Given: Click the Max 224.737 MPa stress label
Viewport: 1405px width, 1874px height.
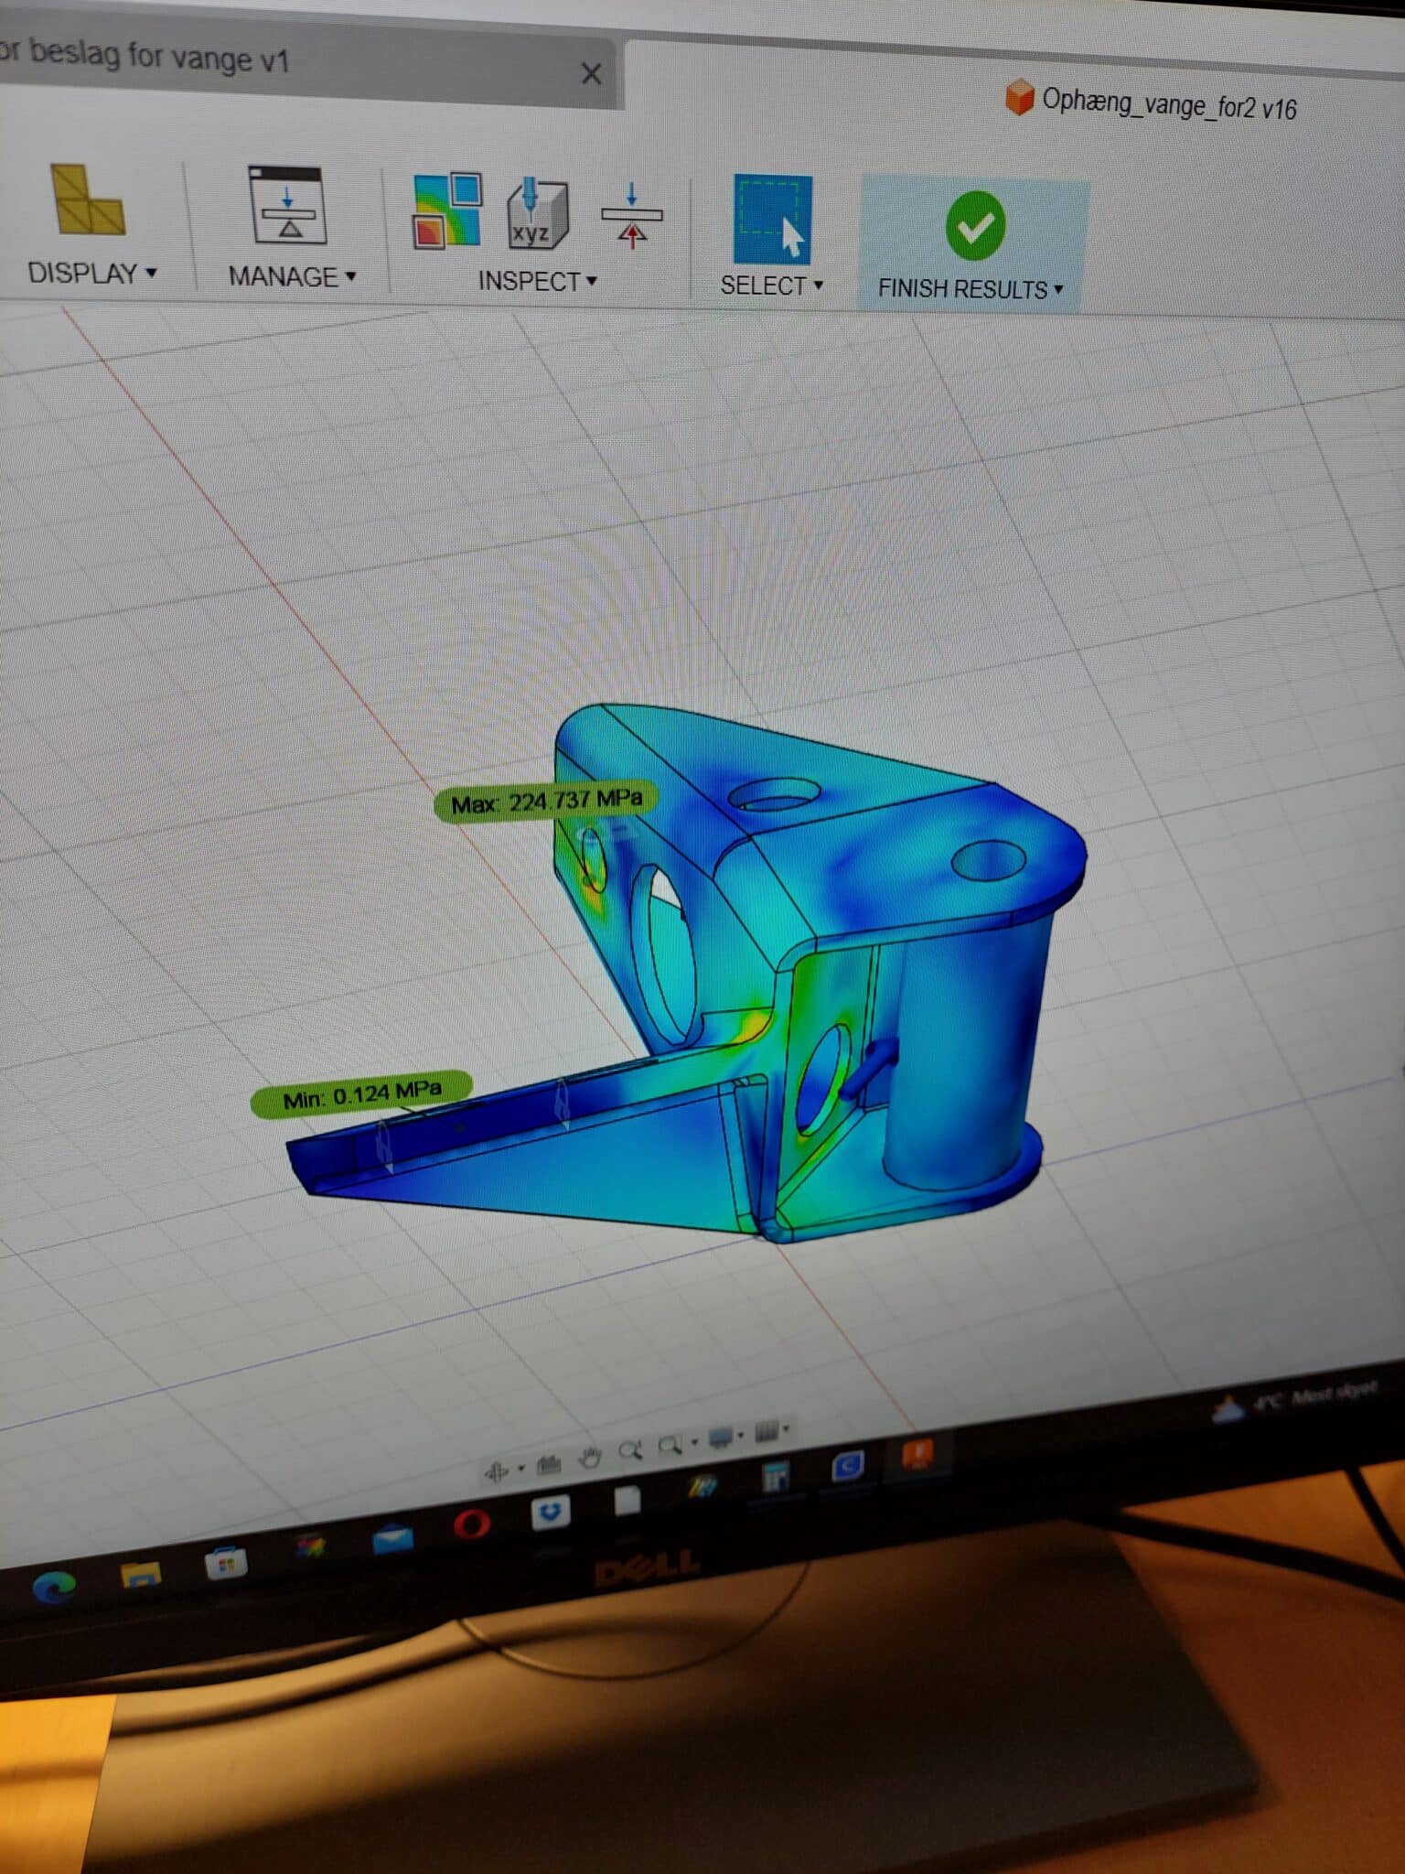Looking at the screenshot, I should point(546,802).
